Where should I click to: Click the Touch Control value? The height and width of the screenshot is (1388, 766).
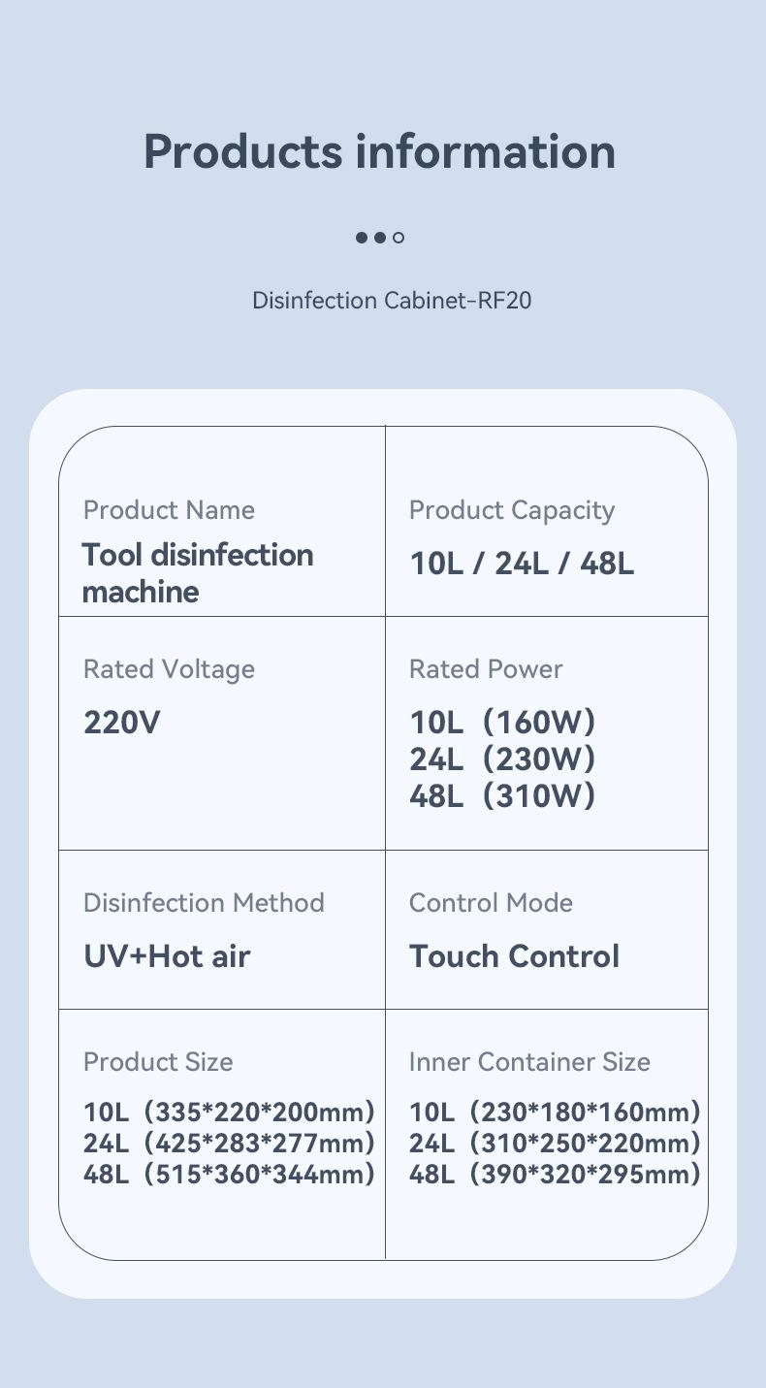(514, 956)
